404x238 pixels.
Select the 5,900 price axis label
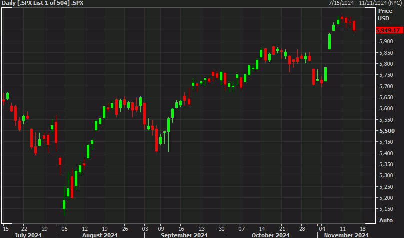click(x=386, y=41)
